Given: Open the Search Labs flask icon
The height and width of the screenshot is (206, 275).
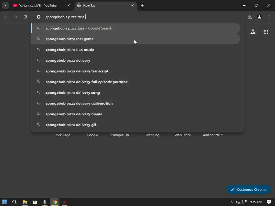Looking at the screenshot, I should click(253, 32).
